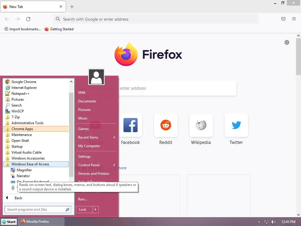This screenshot has height=226, width=301.
Task: Open the Pictures entry in programs list
Action: coord(36,99)
